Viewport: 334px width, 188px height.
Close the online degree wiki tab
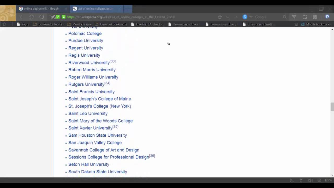pos(66,9)
